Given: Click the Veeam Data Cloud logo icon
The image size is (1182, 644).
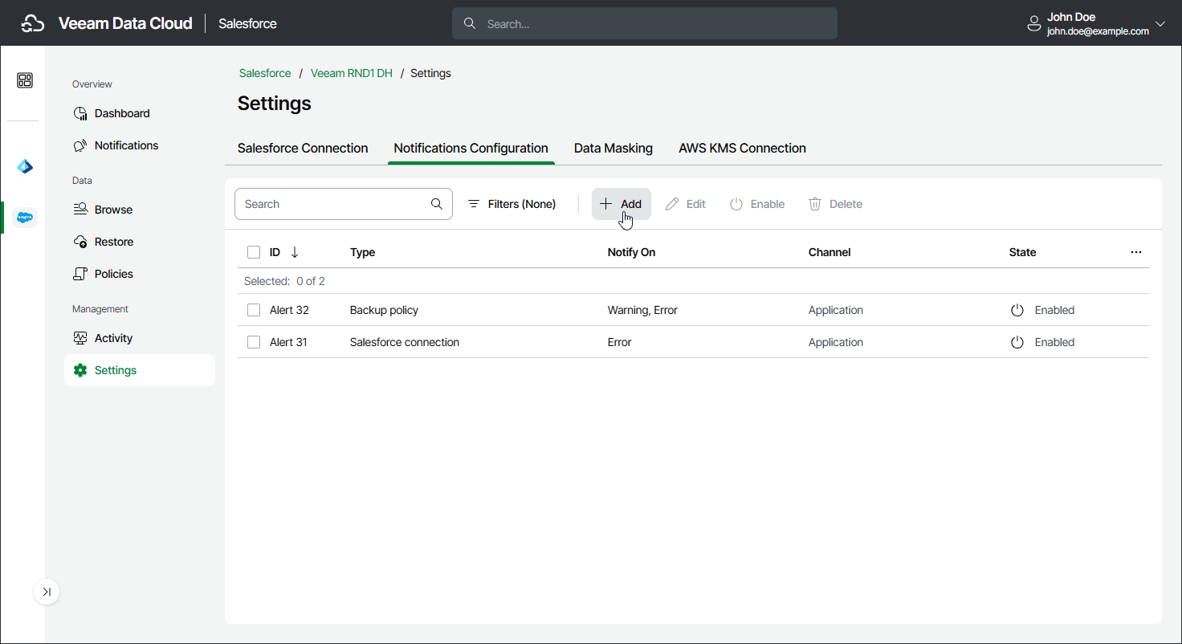Looking at the screenshot, I should (32, 24).
